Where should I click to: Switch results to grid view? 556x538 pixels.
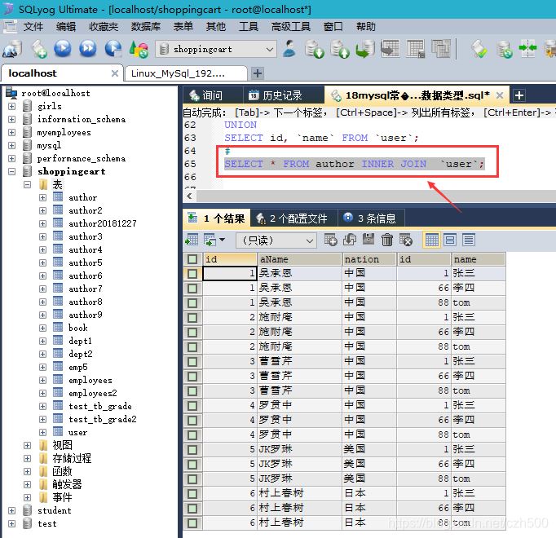pos(431,240)
